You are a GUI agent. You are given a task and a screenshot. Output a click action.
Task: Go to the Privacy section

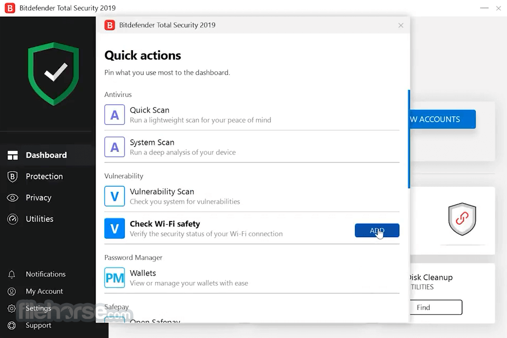point(39,198)
